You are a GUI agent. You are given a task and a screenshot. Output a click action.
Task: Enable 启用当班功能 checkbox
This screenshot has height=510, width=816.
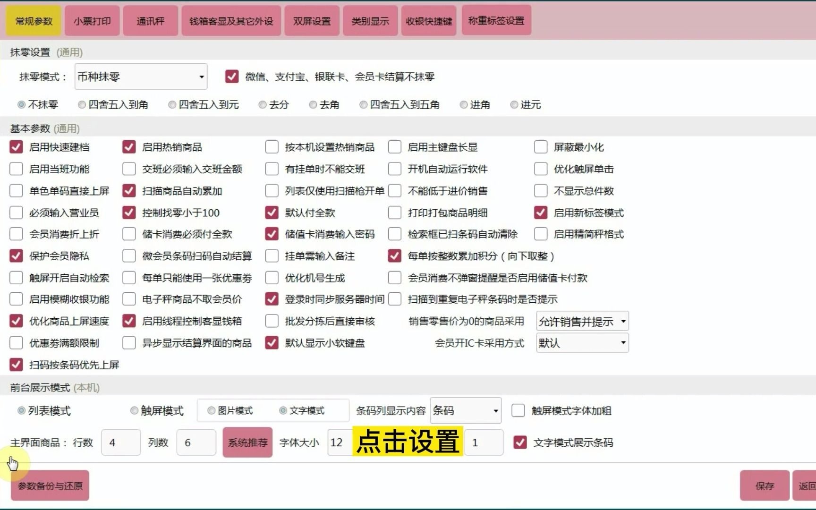[x=16, y=169]
